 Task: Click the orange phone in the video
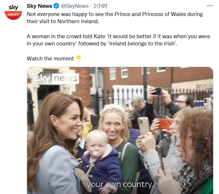[x=164, y=123]
